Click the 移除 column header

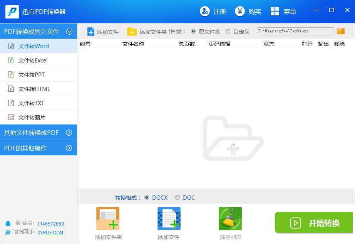(340, 44)
